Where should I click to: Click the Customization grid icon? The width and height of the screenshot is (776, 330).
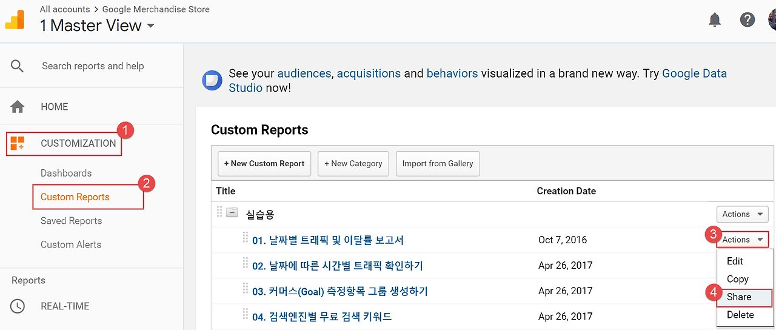(18, 144)
